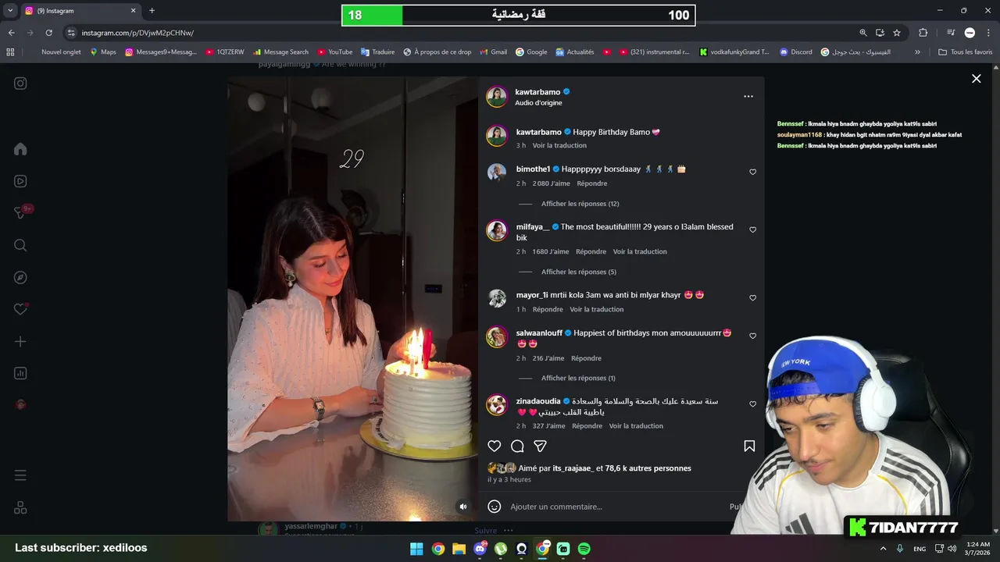Open Tous les favoris folder
Viewport: 1000px width, 562px height.
click(965, 52)
